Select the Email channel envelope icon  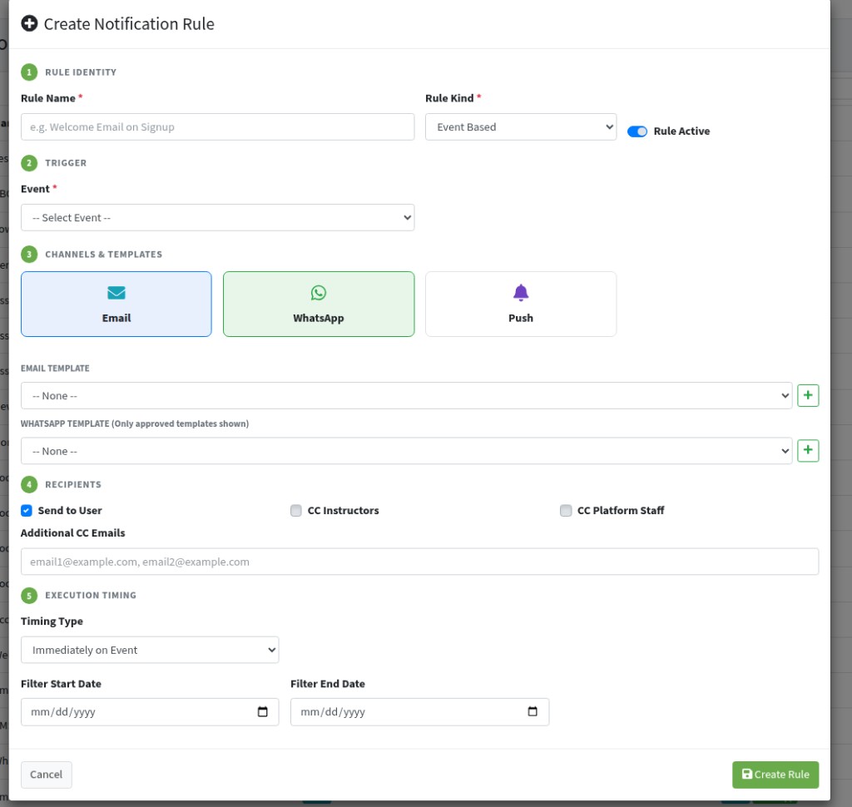pos(116,293)
